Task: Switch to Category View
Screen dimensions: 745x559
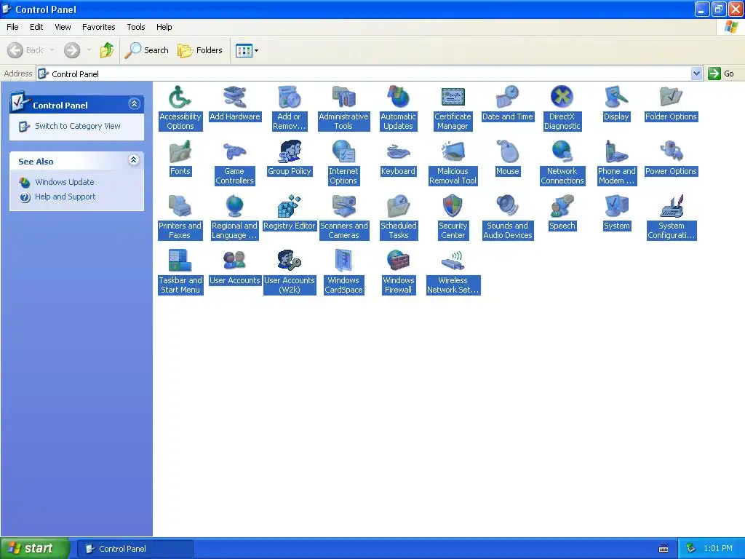Action: [x=77, y=126]
